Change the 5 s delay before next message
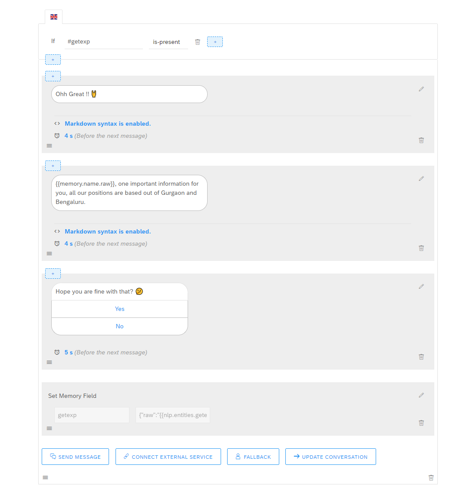Image resolution: width=476 pixels, height=494 pixels. point(69,353)
